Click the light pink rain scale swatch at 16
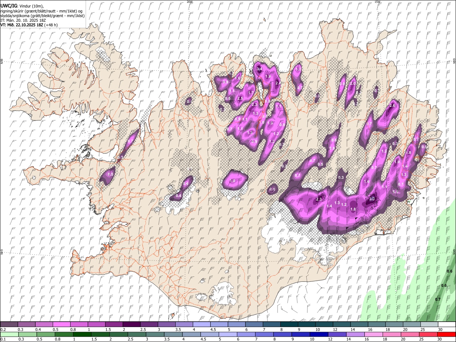 click(373, 335)
